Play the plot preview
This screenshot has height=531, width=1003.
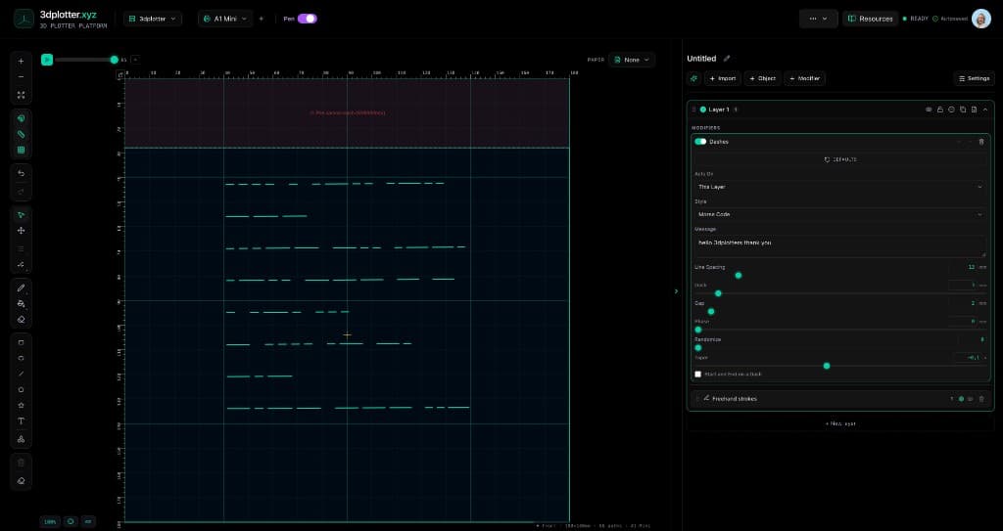(x=47, y=60)
